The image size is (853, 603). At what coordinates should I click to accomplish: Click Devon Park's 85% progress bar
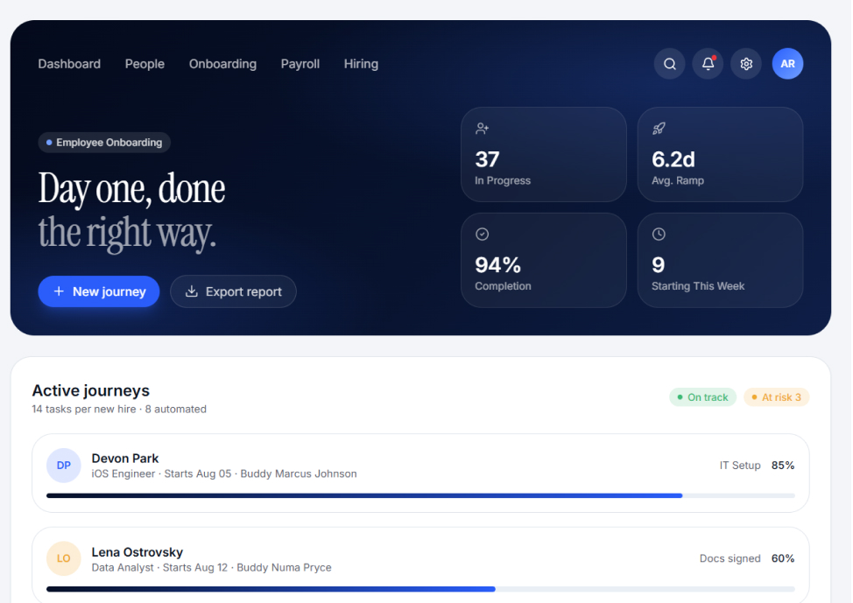(420, 496)
